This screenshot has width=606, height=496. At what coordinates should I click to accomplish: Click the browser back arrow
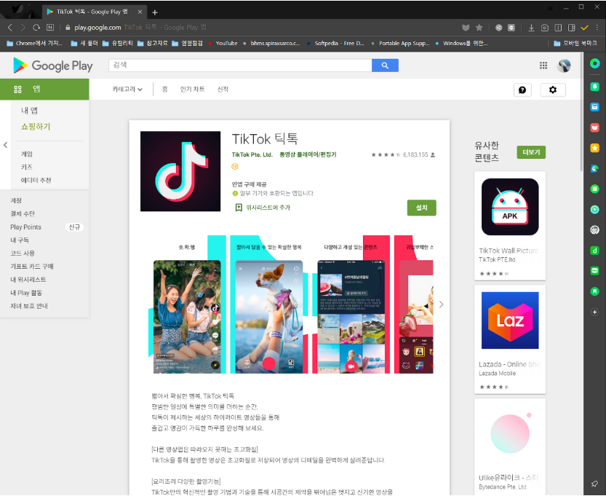coord(10,28)
